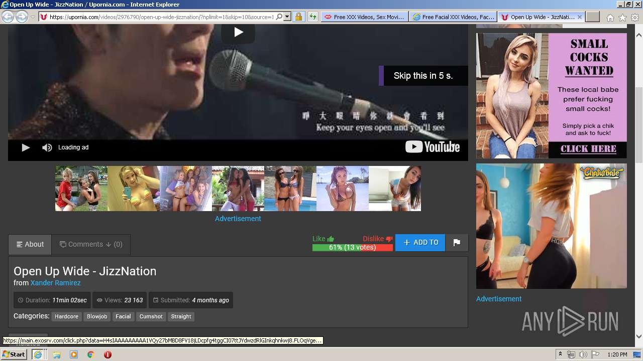The width and height of the screenshot is (643, 361).
Task: Click the page scrollbar up arrow
Action: (x=639, y=36)
